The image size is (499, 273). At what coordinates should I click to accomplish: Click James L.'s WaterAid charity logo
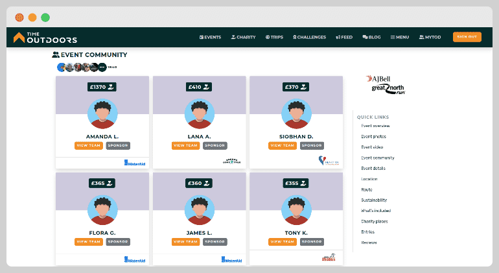point(232,259)
